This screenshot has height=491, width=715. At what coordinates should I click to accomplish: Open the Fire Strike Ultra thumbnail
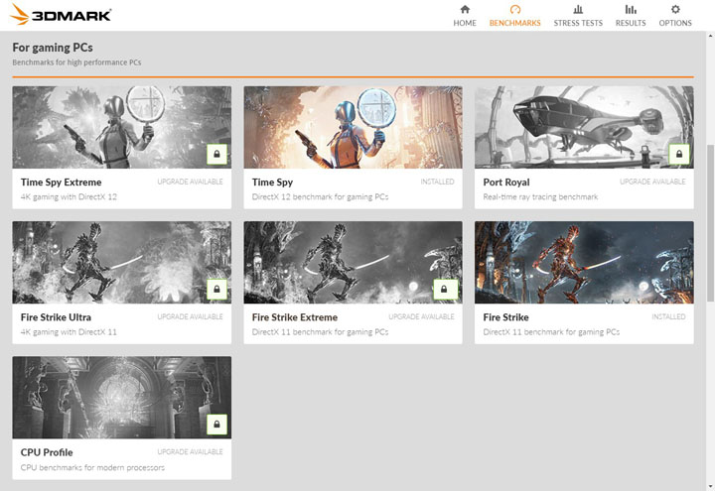tap(122, 262)
